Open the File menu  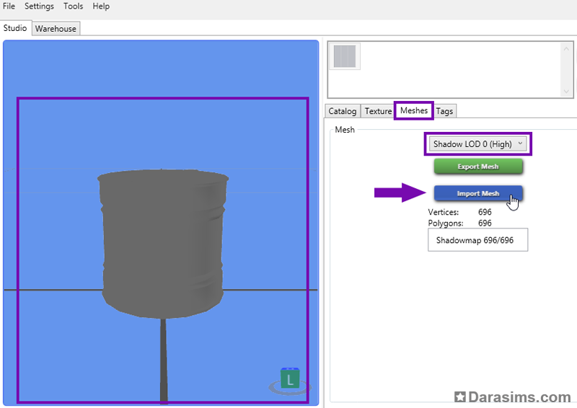pyautogui.click(x=9, y=6)
